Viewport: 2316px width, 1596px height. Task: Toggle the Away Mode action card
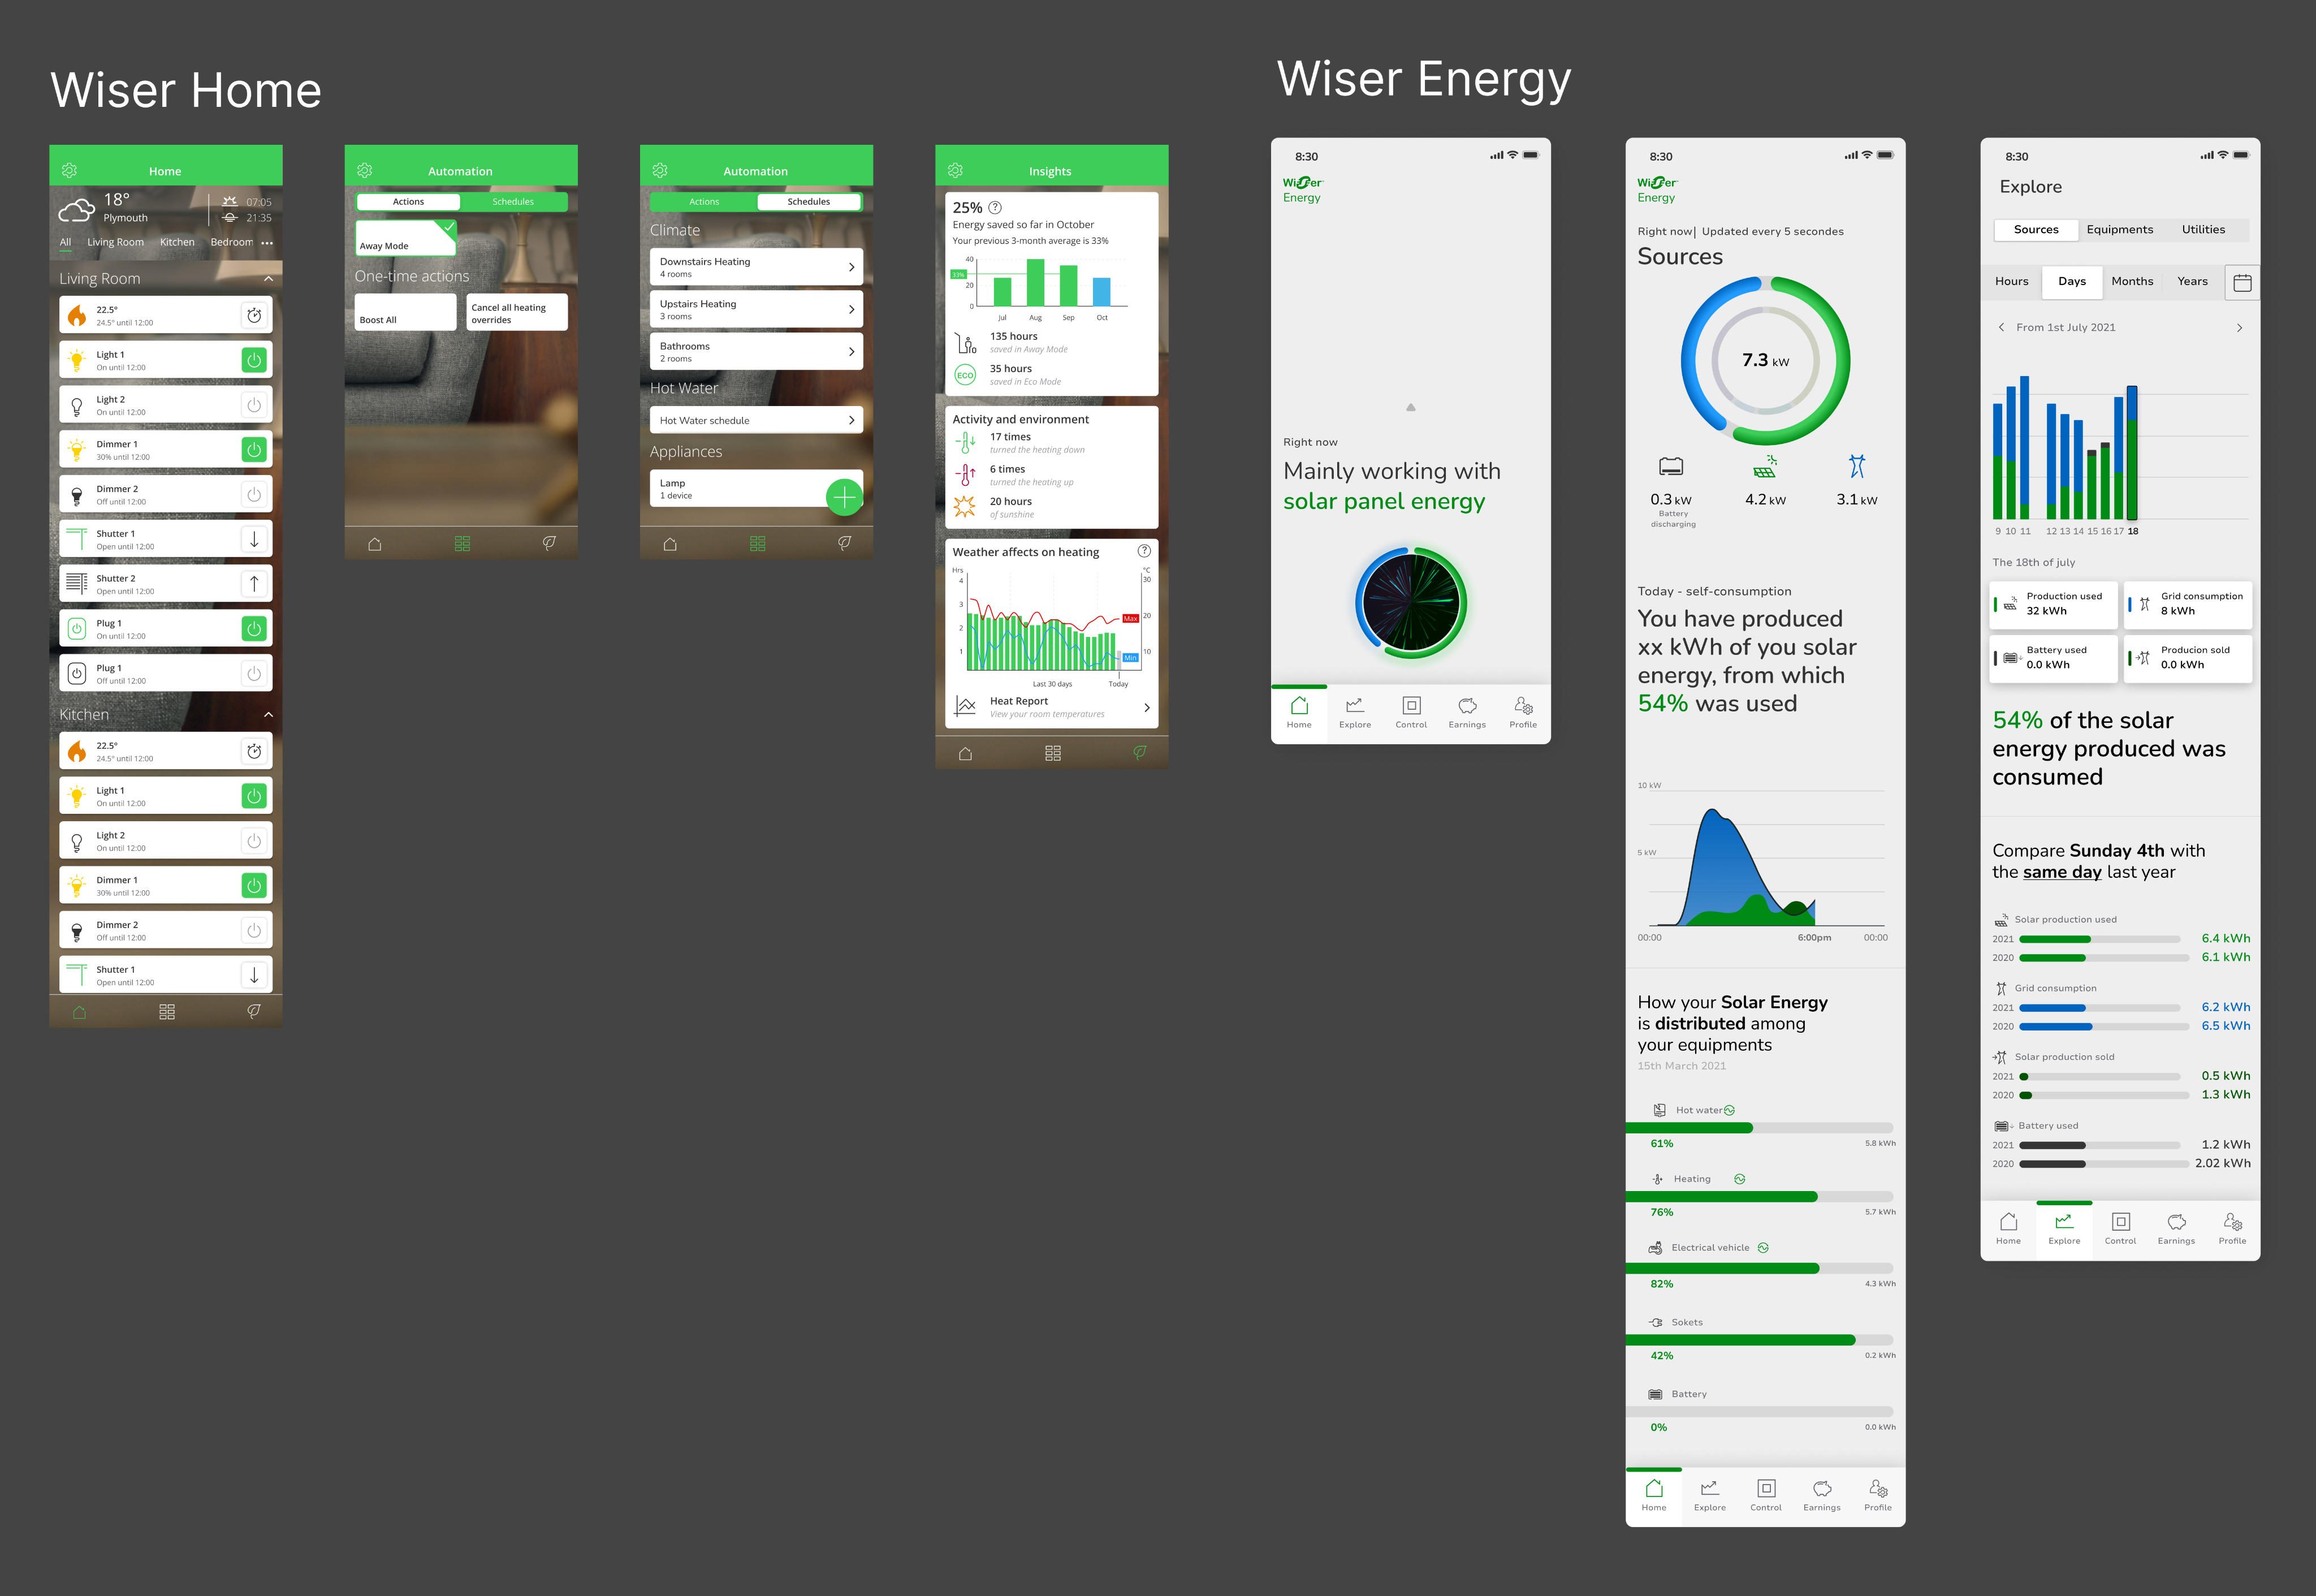click(406, 238)
